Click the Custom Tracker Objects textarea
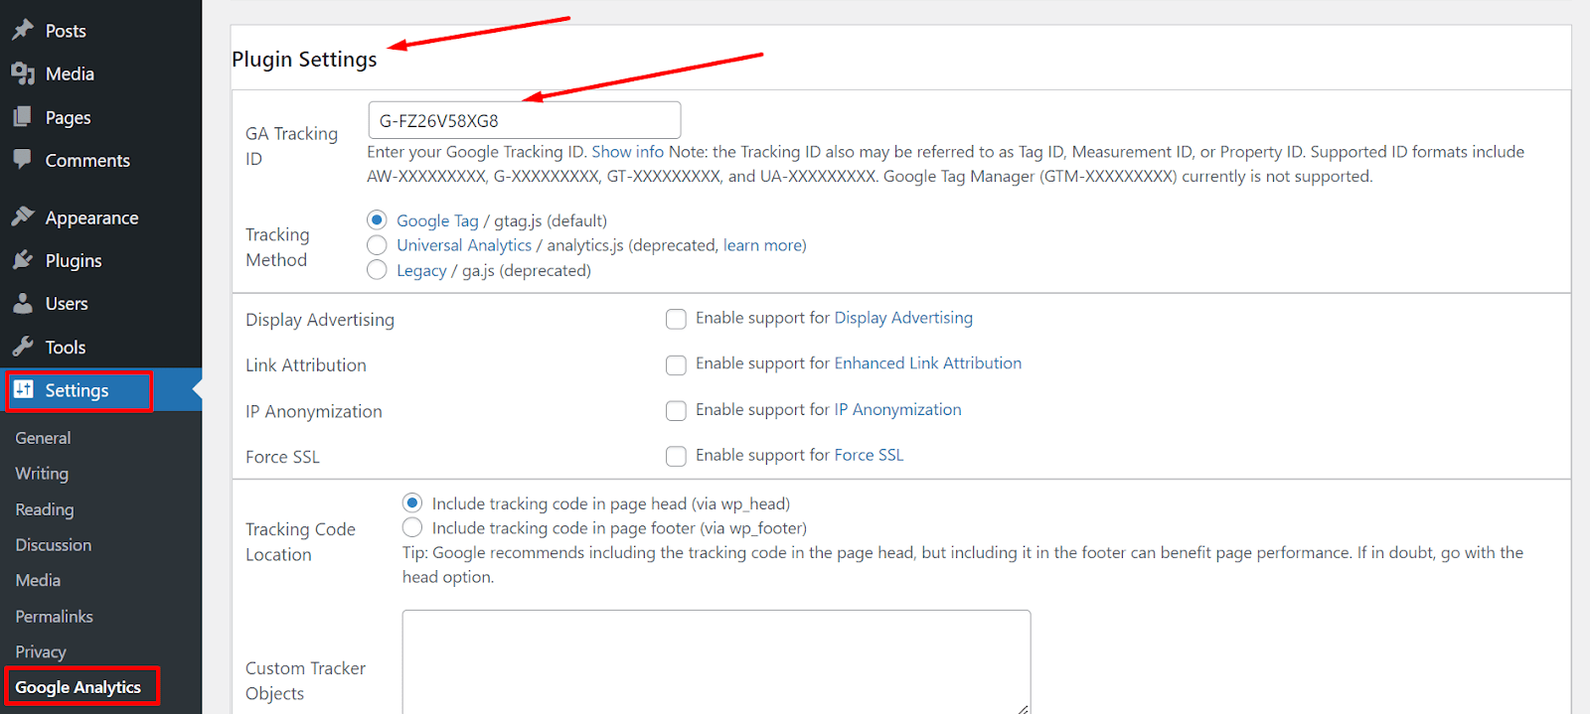 pos(716,661)
